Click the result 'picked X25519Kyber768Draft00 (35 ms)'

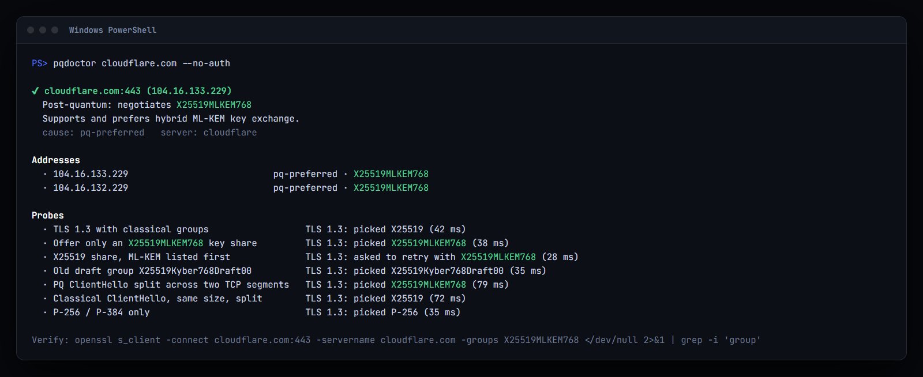point(450,271)
